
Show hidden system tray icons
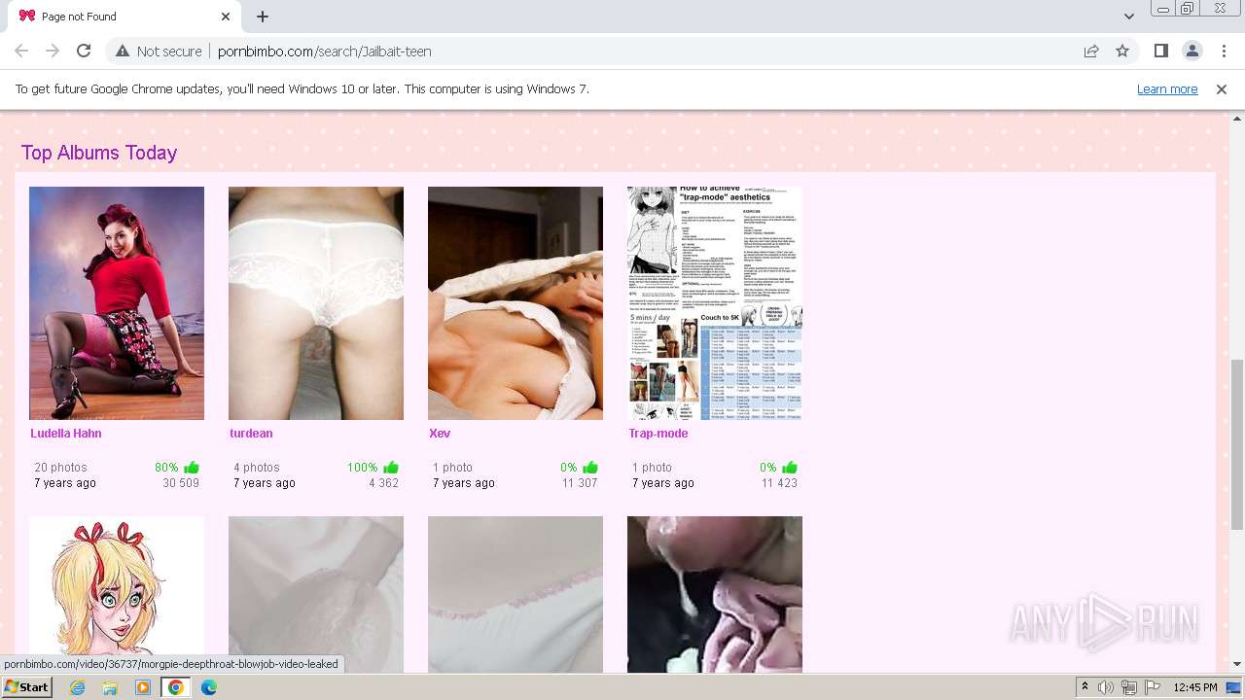(1085, 687)
